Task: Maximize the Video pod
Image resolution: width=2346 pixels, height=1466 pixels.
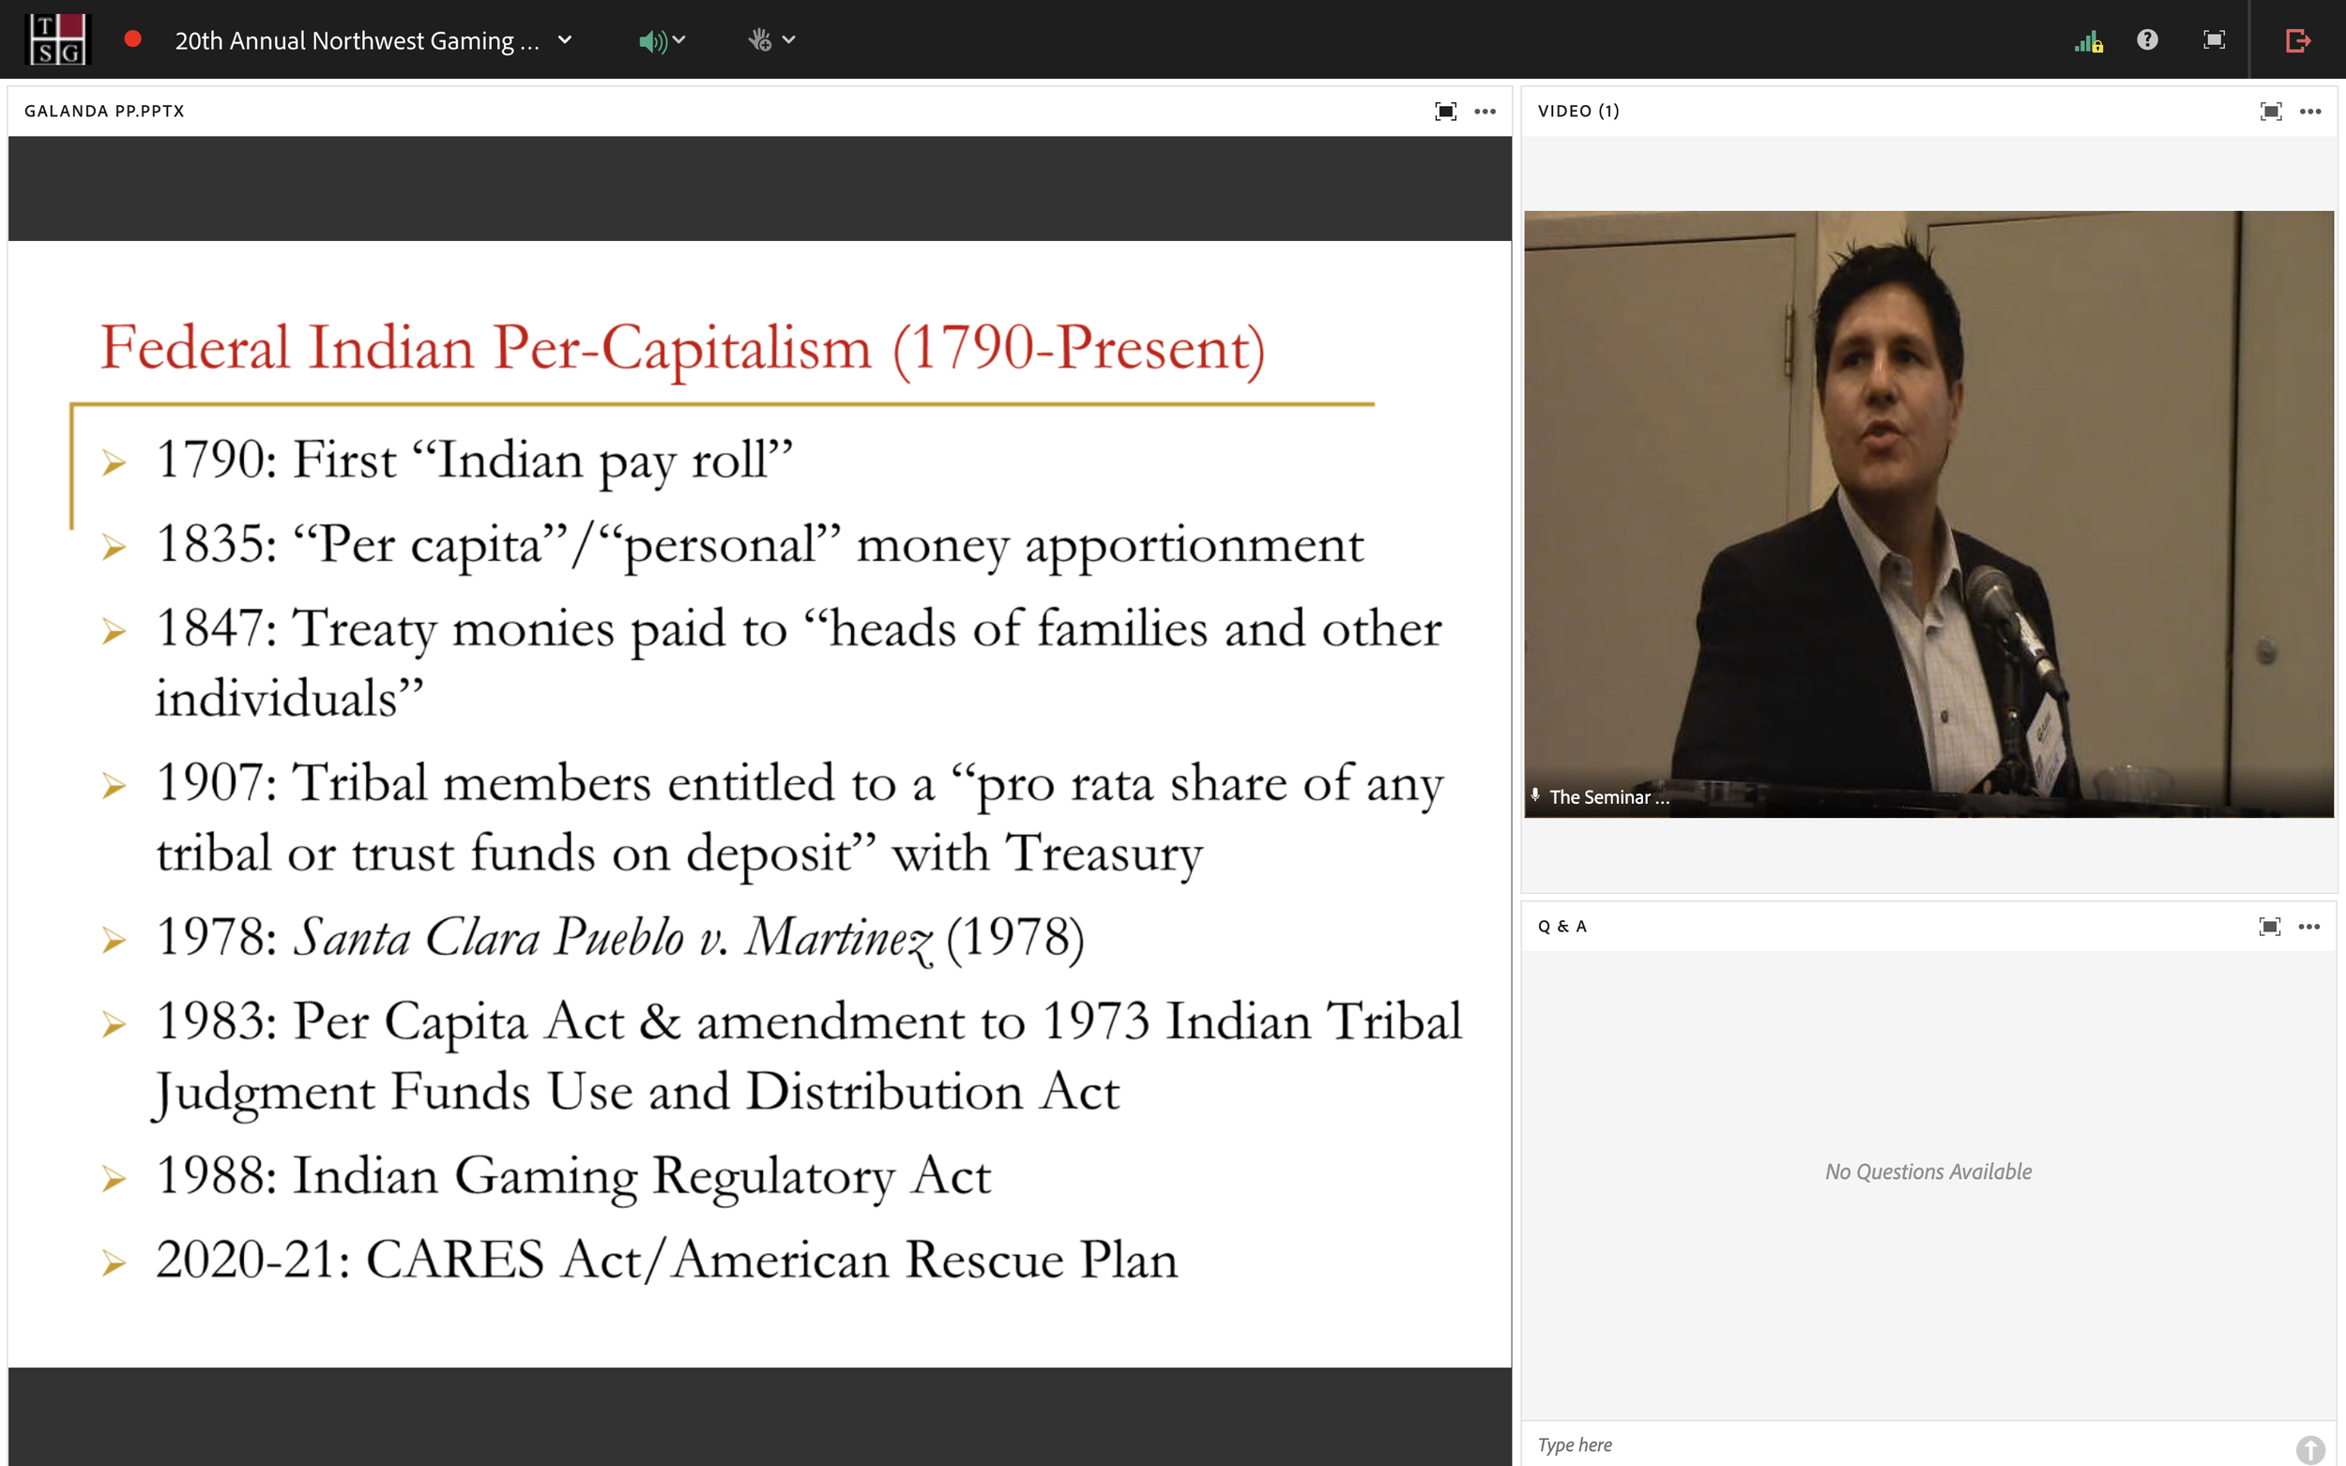Action: (2270, 112)
